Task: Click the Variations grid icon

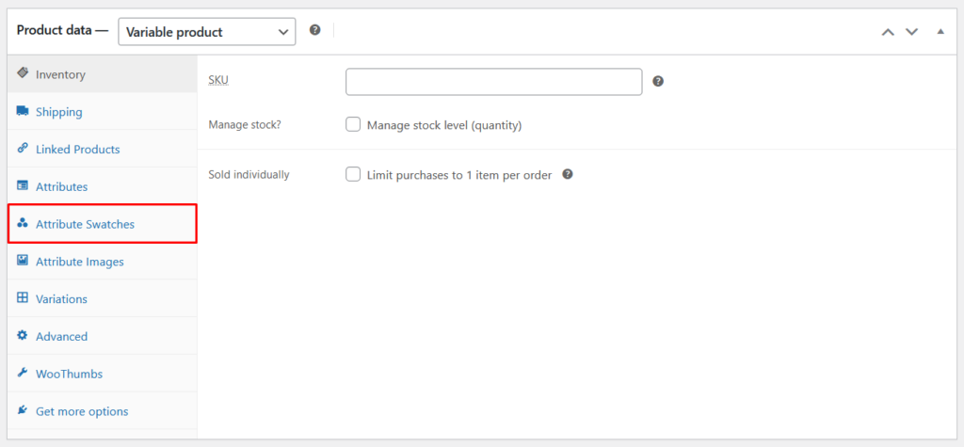Action: click(23, 298)
